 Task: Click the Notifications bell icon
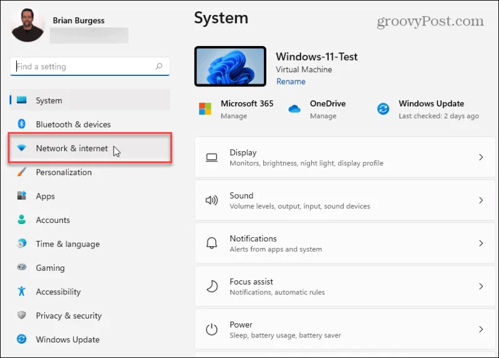(x=211, y=243)
